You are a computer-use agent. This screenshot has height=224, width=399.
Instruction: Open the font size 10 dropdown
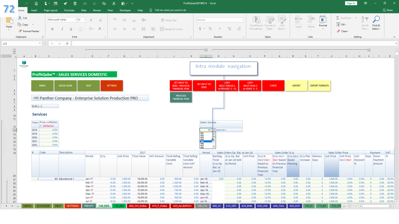[x=85, y=20]
